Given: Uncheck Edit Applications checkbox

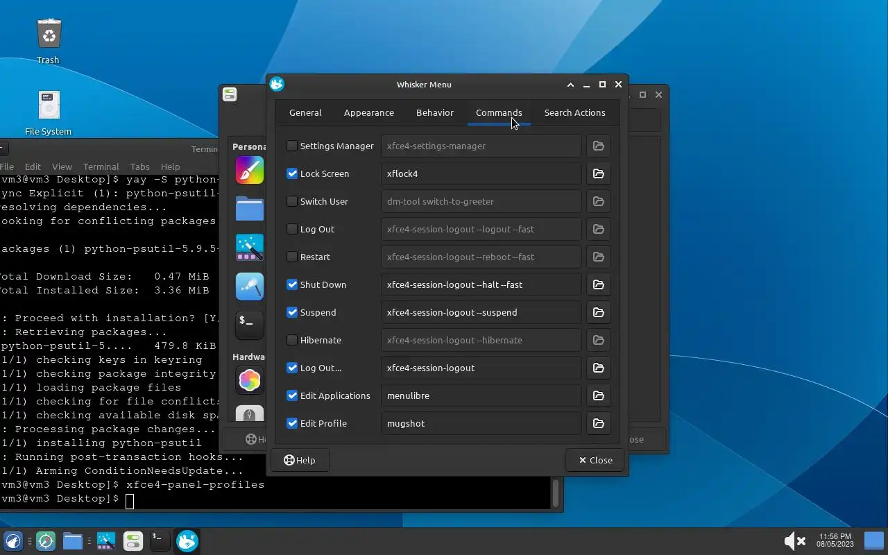Looking at the screenshot, I should [x=292, y=395].
